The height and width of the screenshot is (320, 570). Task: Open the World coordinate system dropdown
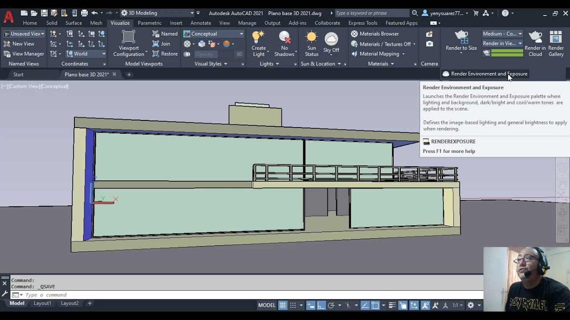click(86, 54)
